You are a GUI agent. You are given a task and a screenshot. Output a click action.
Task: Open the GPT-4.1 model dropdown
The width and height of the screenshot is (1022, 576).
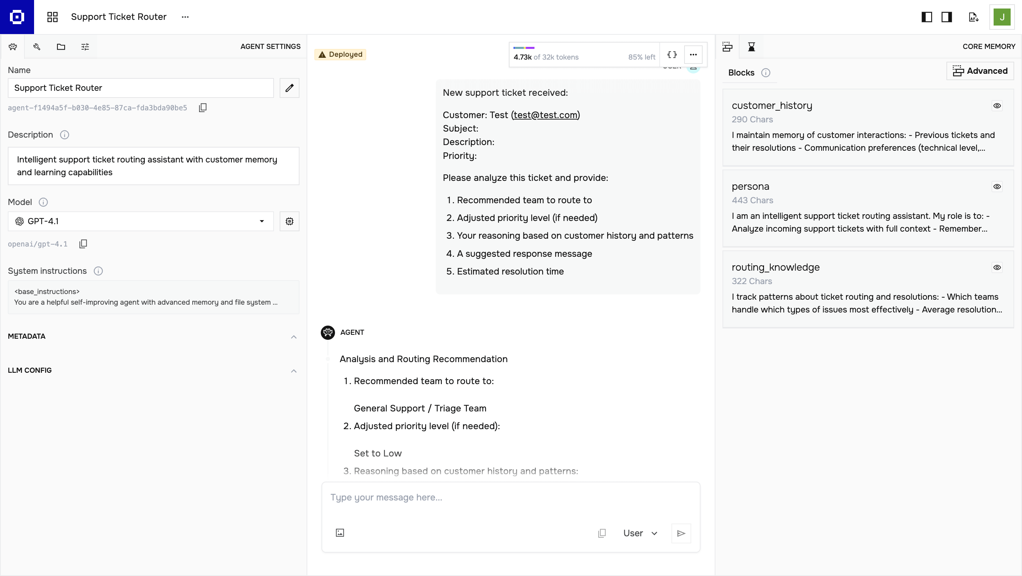141,221
